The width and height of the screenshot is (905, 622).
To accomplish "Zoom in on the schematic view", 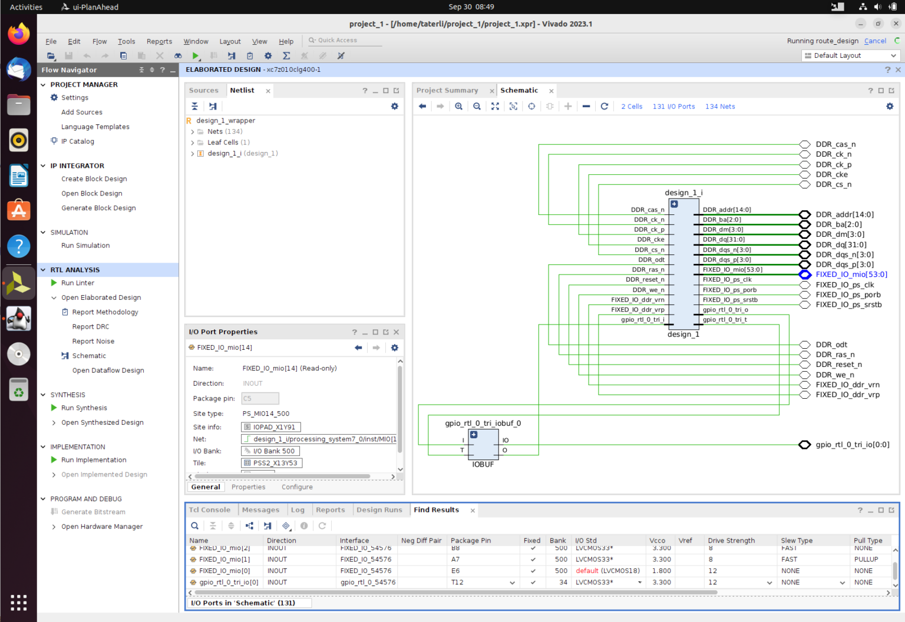I will coord(458,107).
